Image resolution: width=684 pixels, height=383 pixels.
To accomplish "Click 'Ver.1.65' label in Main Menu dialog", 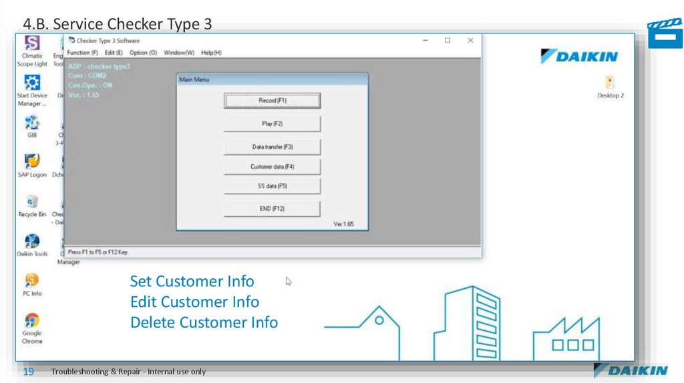I will tap(344, 224).
